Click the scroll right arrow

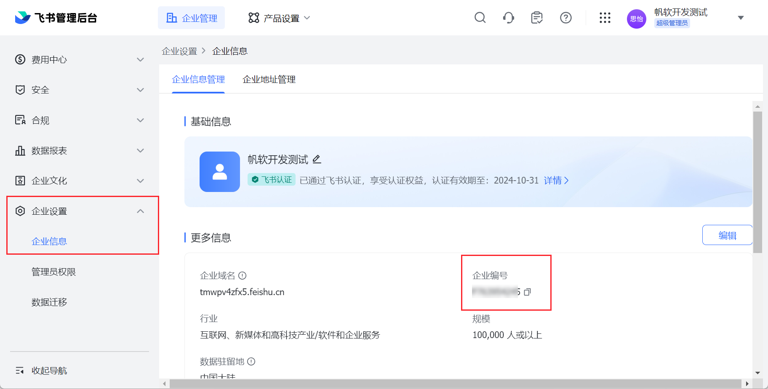747,384
